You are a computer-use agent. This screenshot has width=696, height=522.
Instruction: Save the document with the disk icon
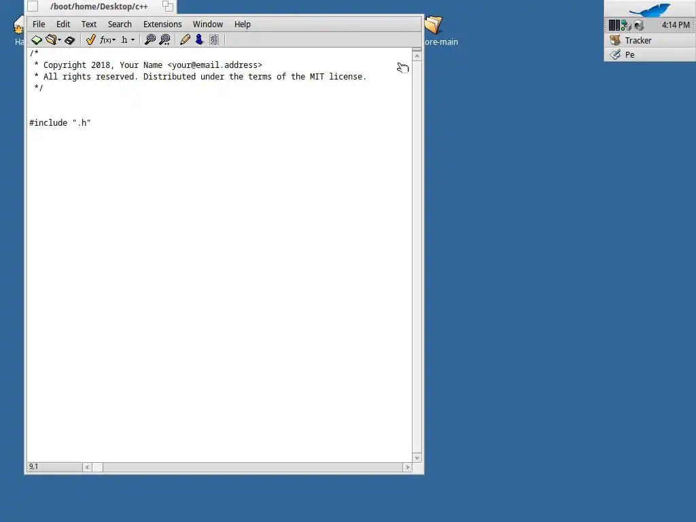point(70,40)
